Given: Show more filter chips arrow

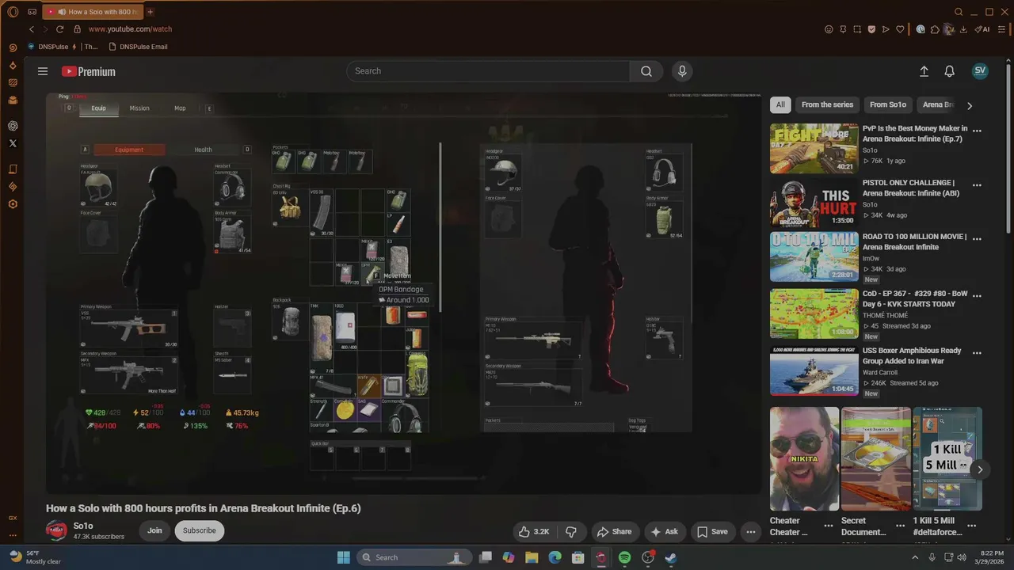Looking at the screenshot, I should 970,105.
